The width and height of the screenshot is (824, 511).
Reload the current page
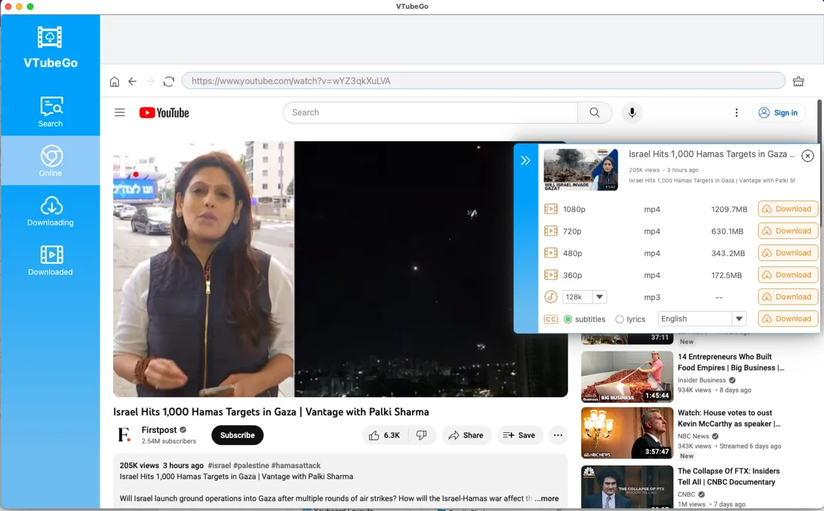pyautogui.click(x=169, y=81)
